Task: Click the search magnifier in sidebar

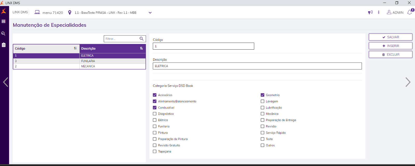Action: click(x=3, y=34)
